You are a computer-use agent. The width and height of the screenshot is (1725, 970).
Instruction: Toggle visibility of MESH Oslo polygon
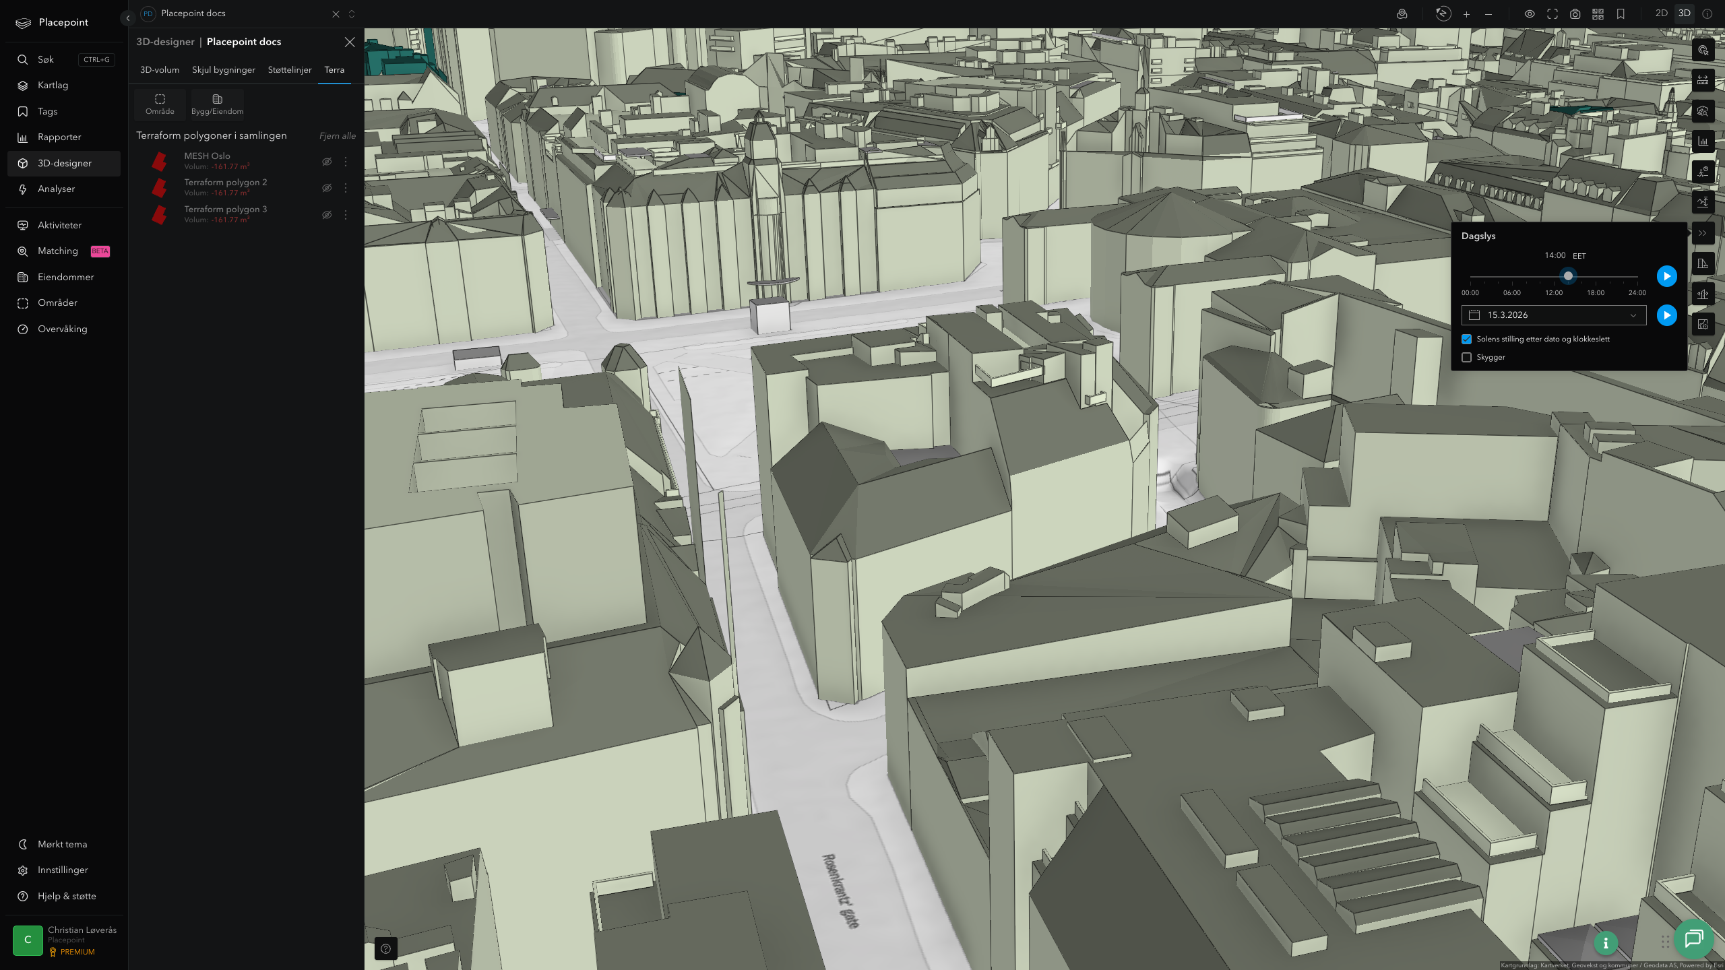(327, 162)
